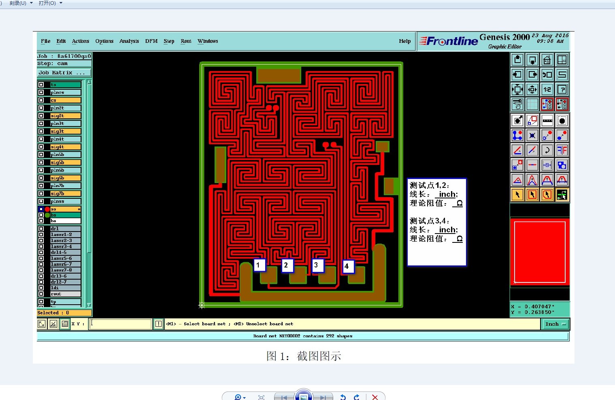Viewport: 615px width, 400px height.
Task: Toggle the drl layer checkbox
Action: click(x=41, y=229)
